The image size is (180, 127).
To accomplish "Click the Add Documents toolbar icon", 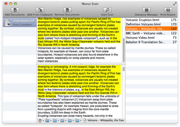I will 15,10.
